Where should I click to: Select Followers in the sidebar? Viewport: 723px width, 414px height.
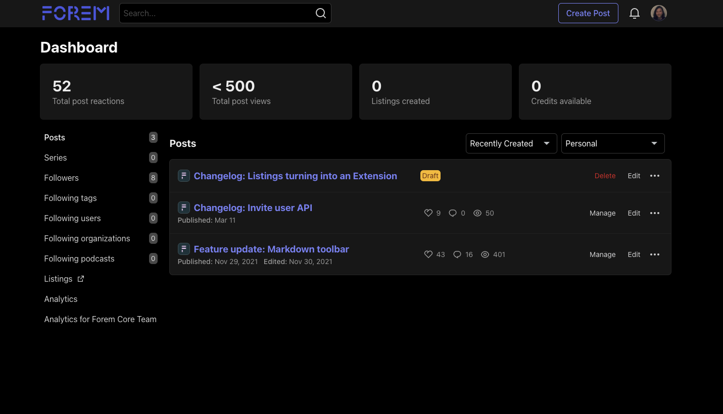(x=61, y=178)
